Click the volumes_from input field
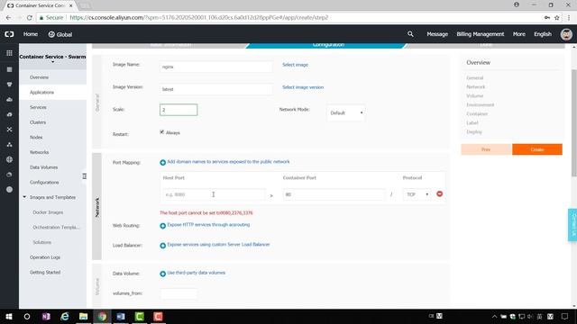Viewport: 577px width, 324px height. (179, 293)
